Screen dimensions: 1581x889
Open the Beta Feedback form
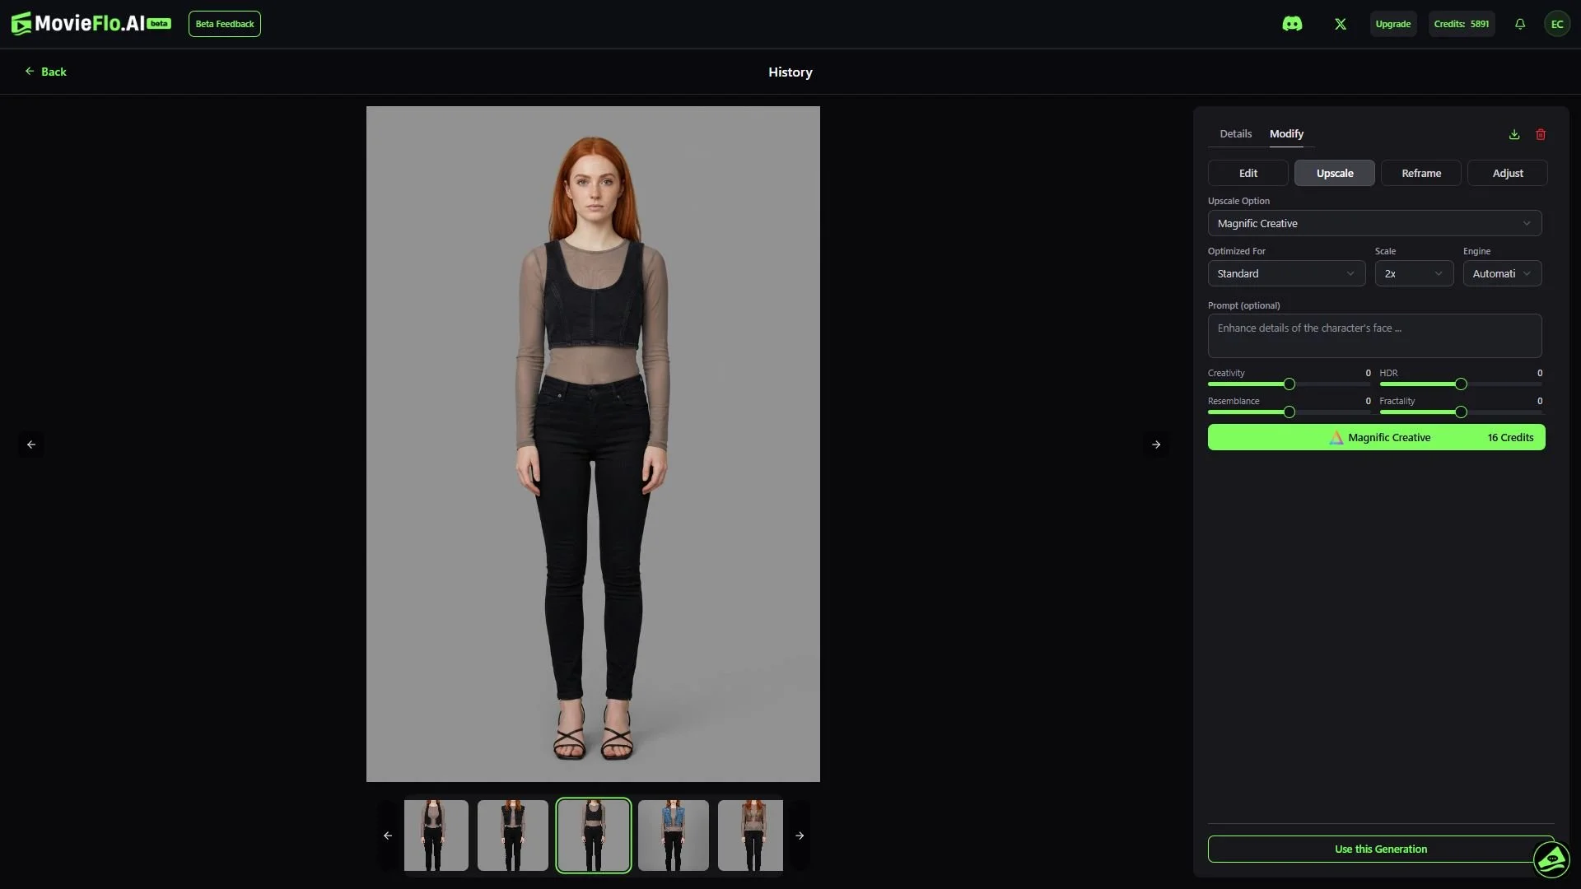(x=224, y=23)
